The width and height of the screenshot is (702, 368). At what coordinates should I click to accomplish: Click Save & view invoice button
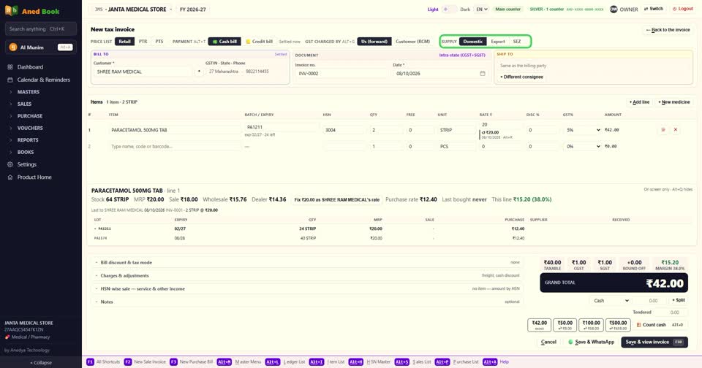(x=654, y=342)
